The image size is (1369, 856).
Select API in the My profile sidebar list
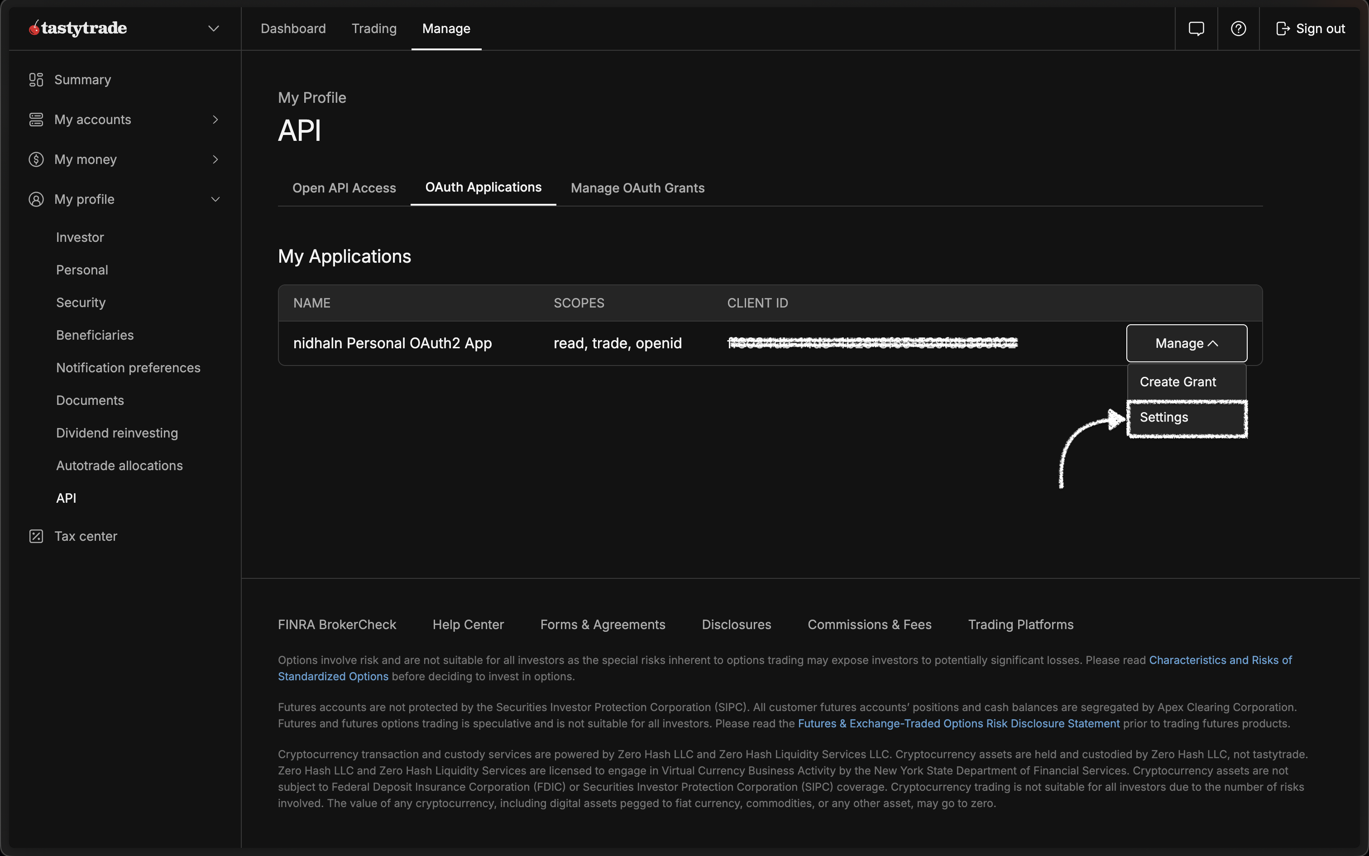coord(66,498)
